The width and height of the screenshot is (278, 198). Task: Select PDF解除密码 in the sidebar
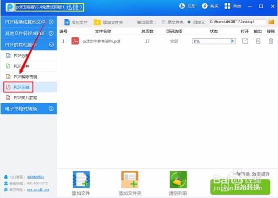29,77
